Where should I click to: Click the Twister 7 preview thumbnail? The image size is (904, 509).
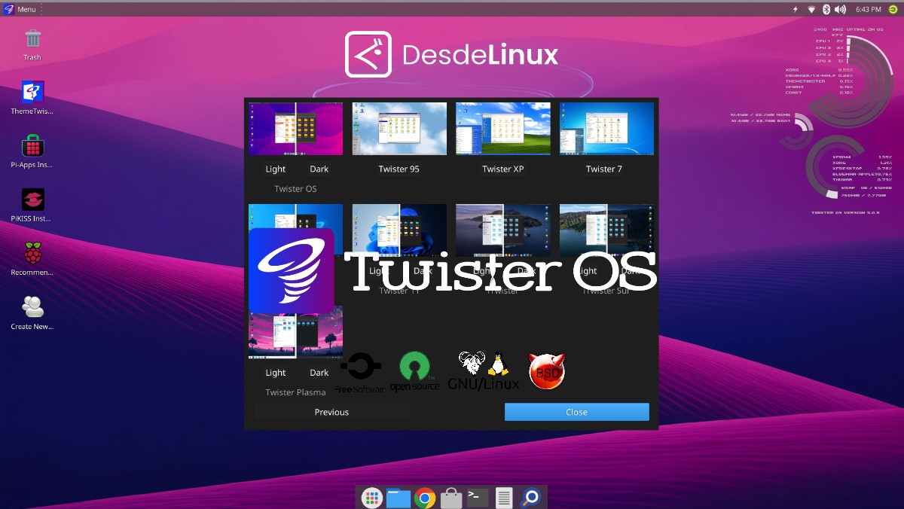[x=607, y=129]
